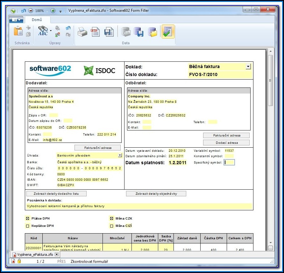Check the Neplátce DPH checkbox
This screenshot has height=273, width=284.
pyautogui.click(x=27, y=226)
